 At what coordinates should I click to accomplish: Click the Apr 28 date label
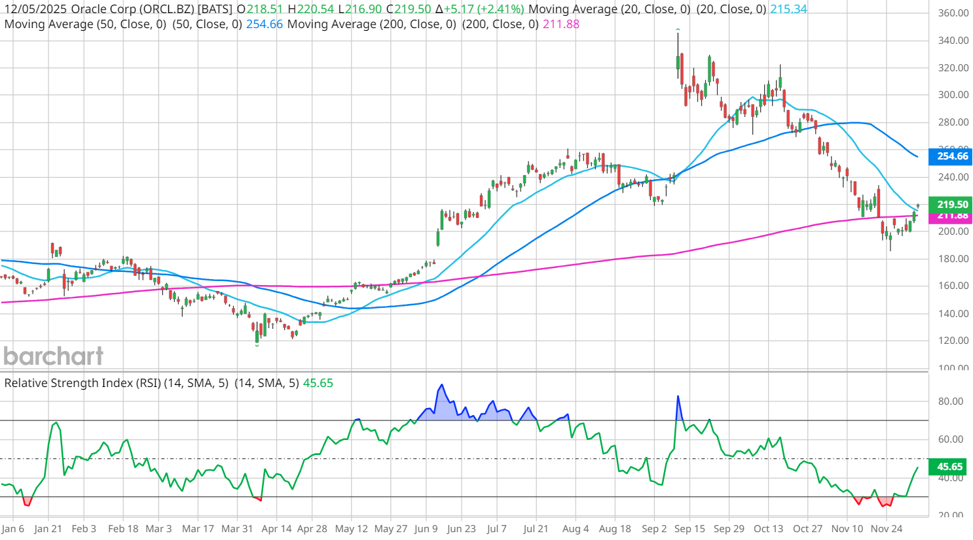pos(312,529)
